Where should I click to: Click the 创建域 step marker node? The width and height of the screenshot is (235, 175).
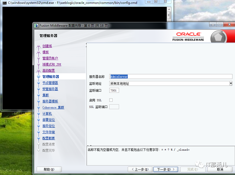coord(39,46)
